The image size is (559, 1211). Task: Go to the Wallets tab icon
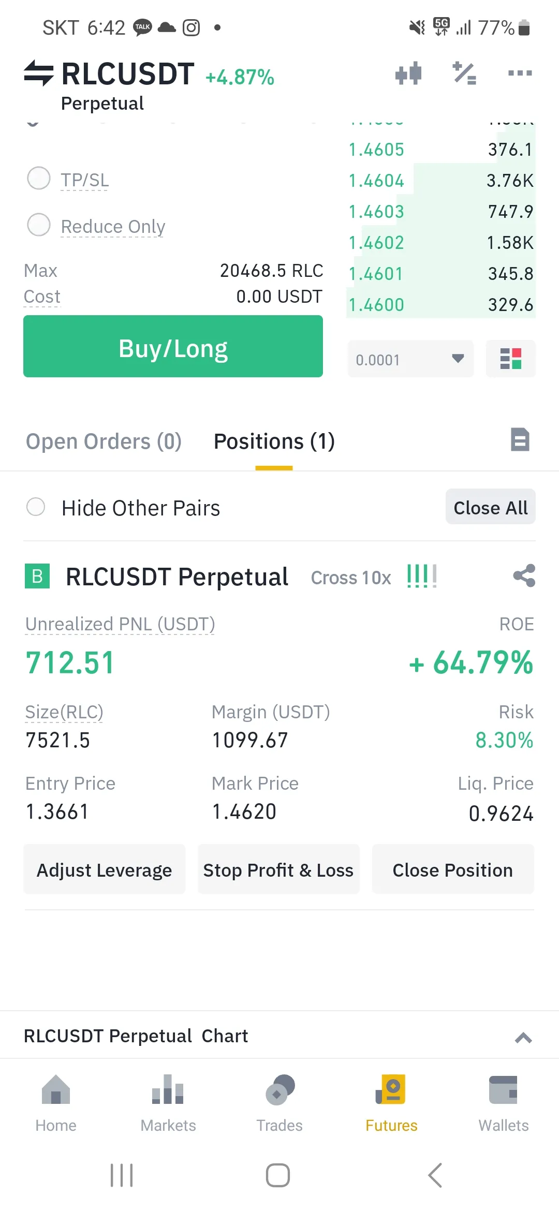(503, 1102)
